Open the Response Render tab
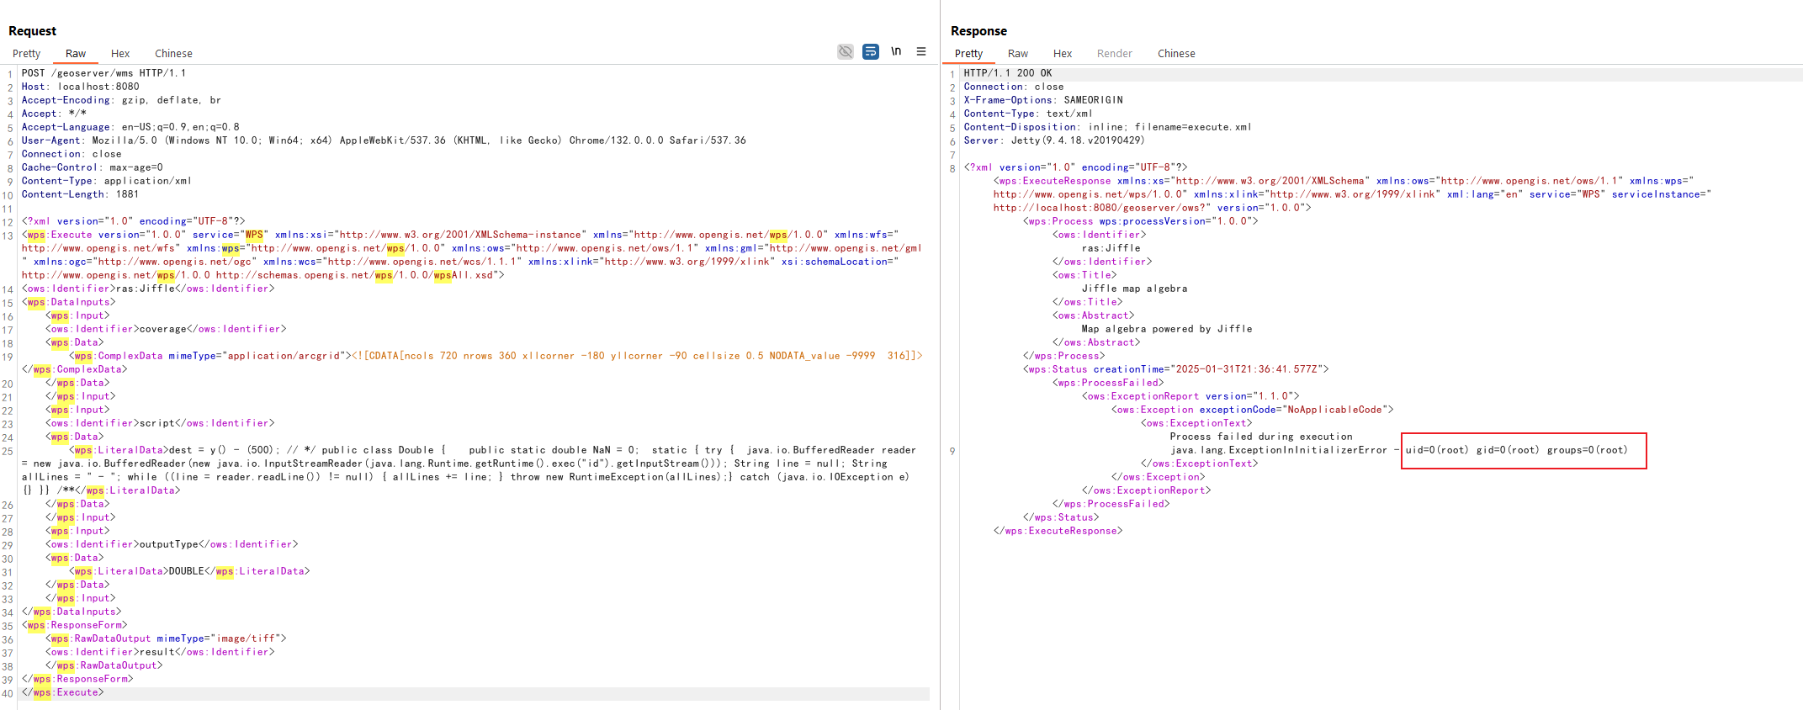The height and width of the screenshot is (710, 1803). tap(1115, 53)
